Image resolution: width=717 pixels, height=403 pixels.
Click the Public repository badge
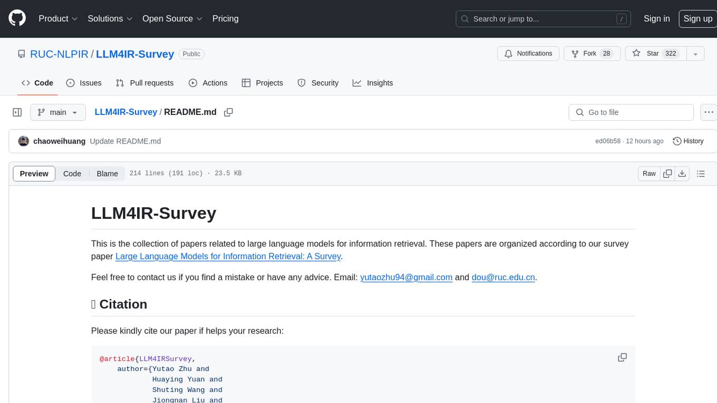click(x=191, y=54)
